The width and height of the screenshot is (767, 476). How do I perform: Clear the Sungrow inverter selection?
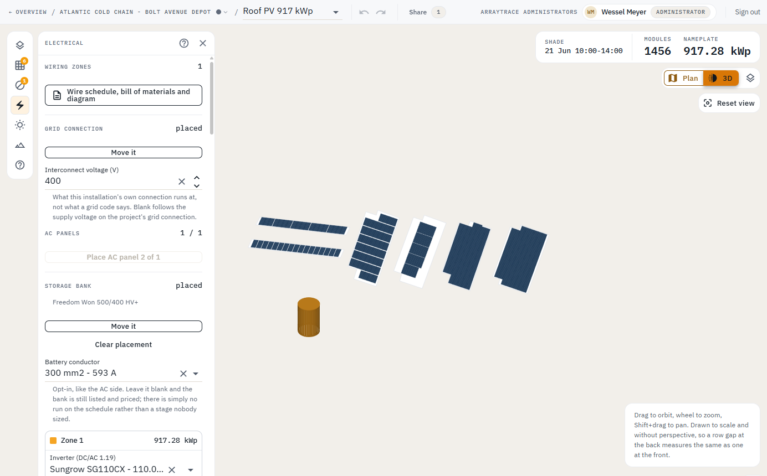172,470
